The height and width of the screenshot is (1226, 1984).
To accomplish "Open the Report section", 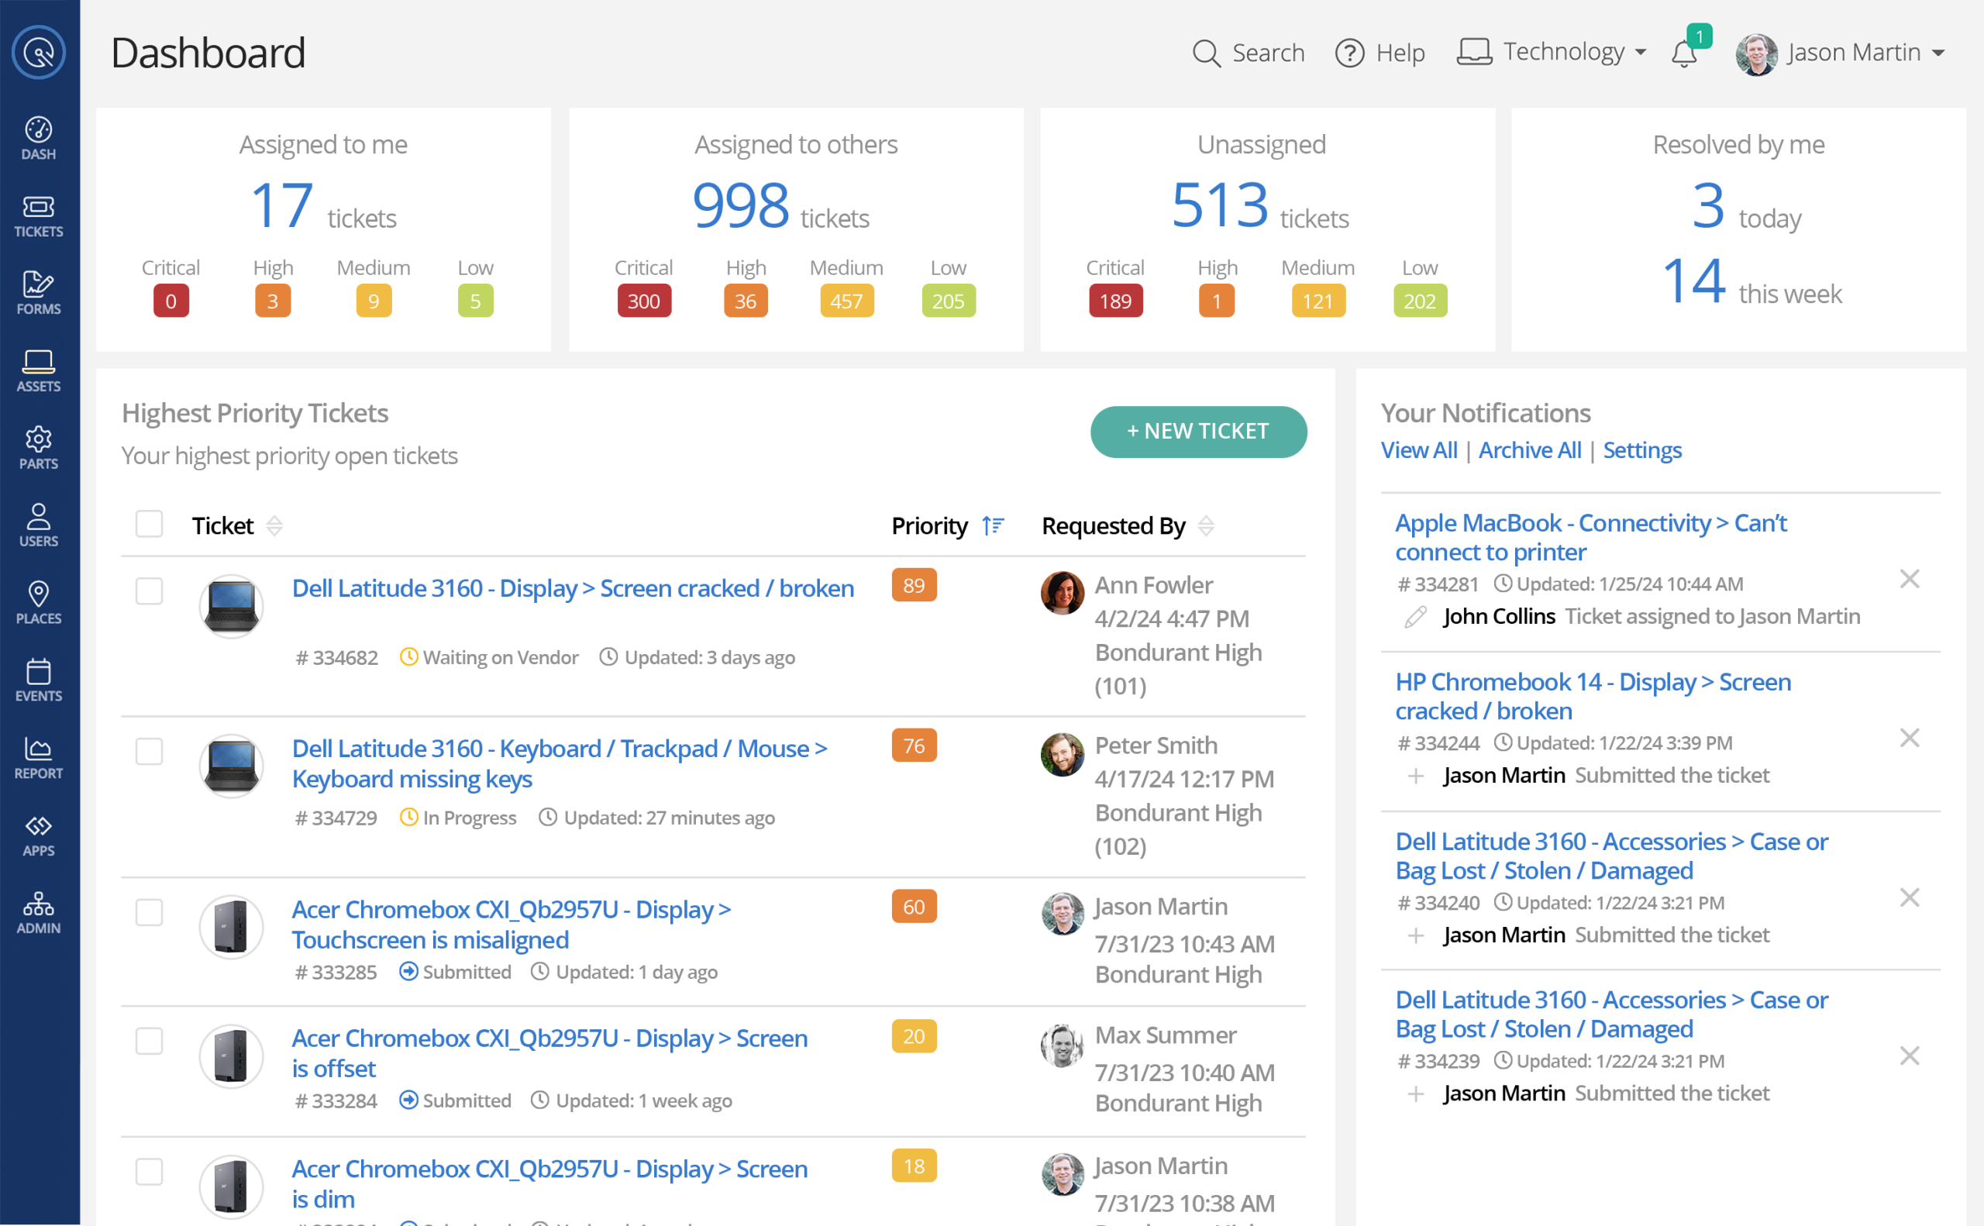I will point(38,756).
